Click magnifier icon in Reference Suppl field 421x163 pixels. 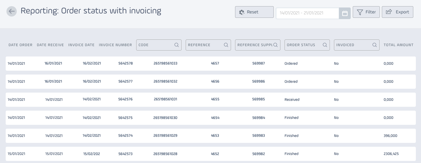(276, 45)
